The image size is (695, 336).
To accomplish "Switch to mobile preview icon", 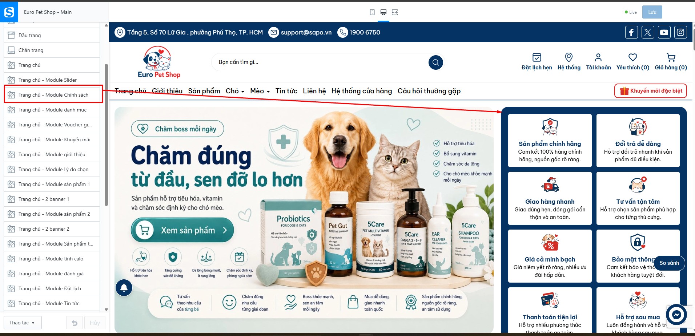I will pos(372,12).
